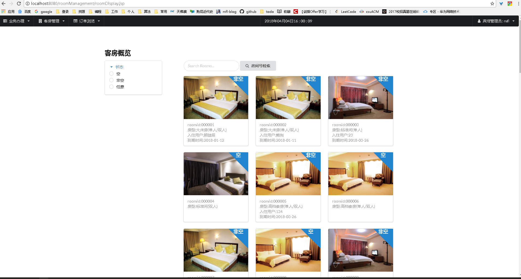The height and width of the screenshot is (279, 521).
Task: Open the csuACM bookmark
Action: (369, 11)
